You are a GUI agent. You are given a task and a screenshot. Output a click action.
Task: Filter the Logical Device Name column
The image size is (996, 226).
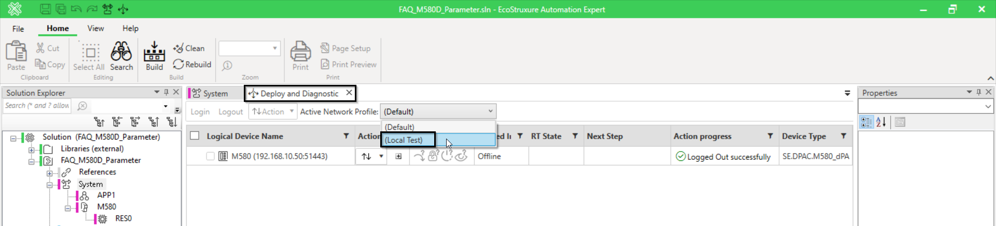click(x=346, y=136)
